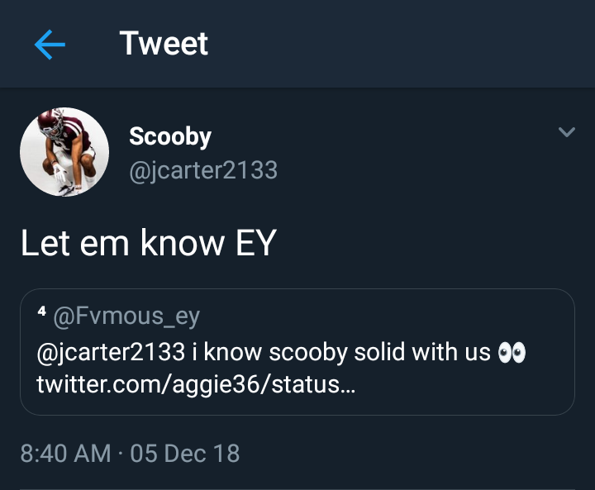Open the Scooby display name
The width and height of the screenshot is (595, 490).
pos(170,137)
